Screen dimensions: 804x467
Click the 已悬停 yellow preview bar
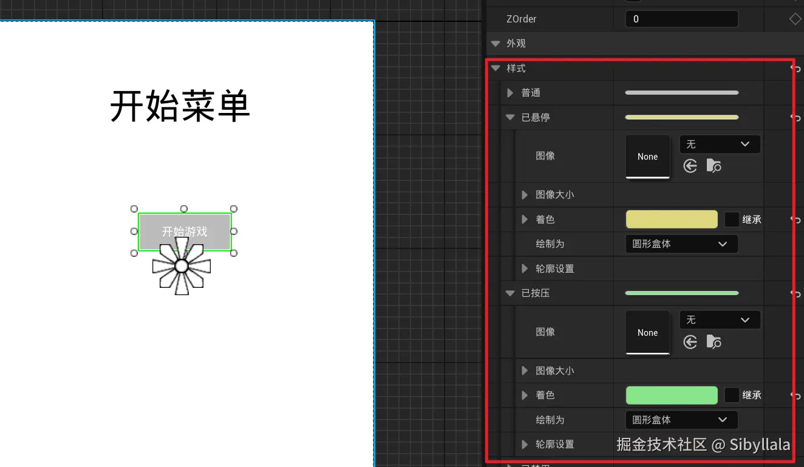(x=682, y=117)
